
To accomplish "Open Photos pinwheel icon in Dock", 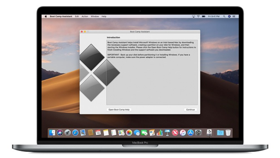I will pyautogui.click(x=129, y=133).
